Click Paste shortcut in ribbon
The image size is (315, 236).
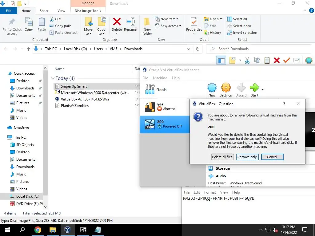point(63,33)
